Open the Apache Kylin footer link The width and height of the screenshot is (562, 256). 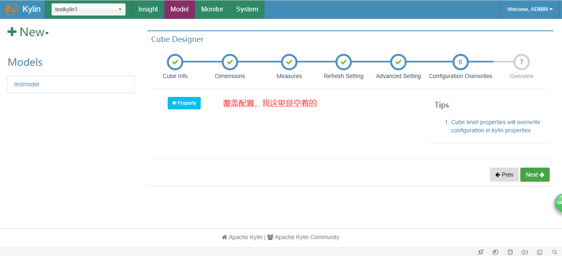coord(242,237)
